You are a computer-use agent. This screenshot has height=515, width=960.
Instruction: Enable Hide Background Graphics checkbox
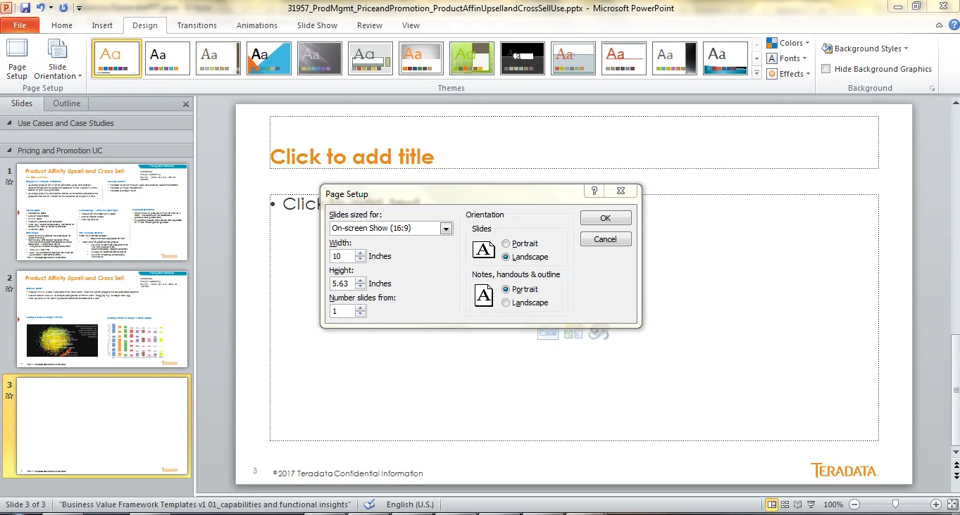[826, 69]
